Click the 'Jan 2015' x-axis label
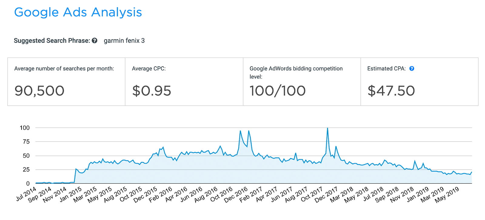 click(x=71, y=194)
